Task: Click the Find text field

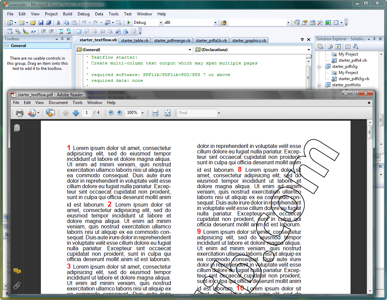Action: (x=197, y=113)
